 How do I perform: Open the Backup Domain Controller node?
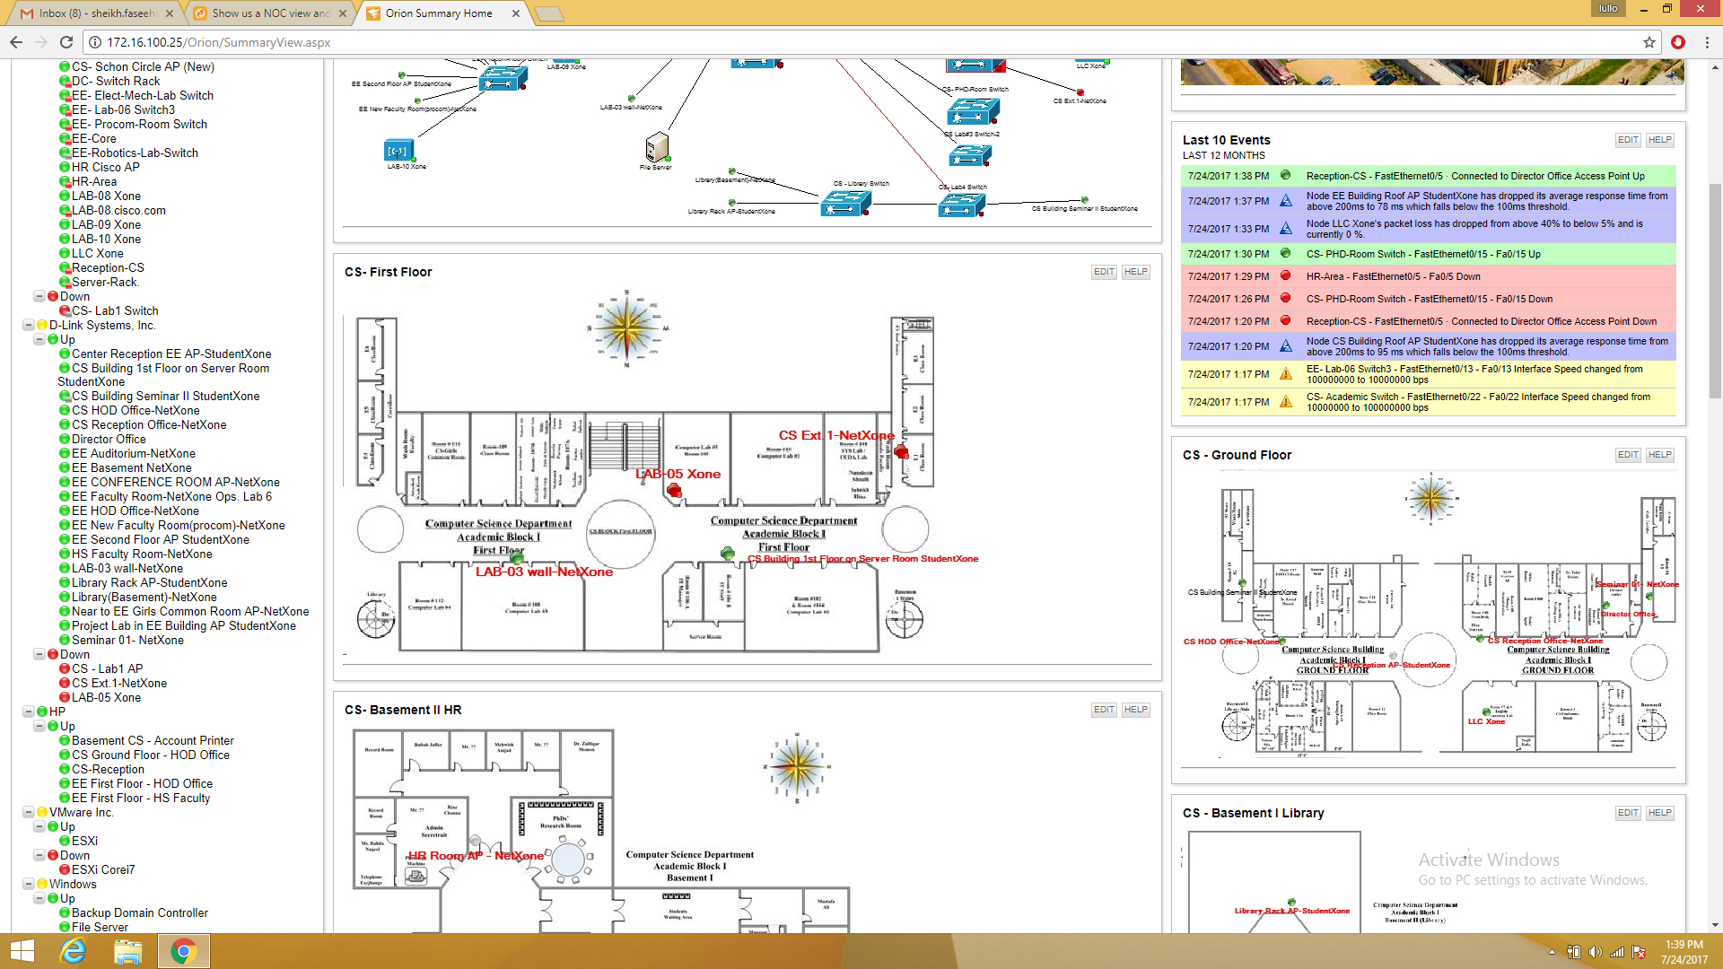click(x=139, y=912)
